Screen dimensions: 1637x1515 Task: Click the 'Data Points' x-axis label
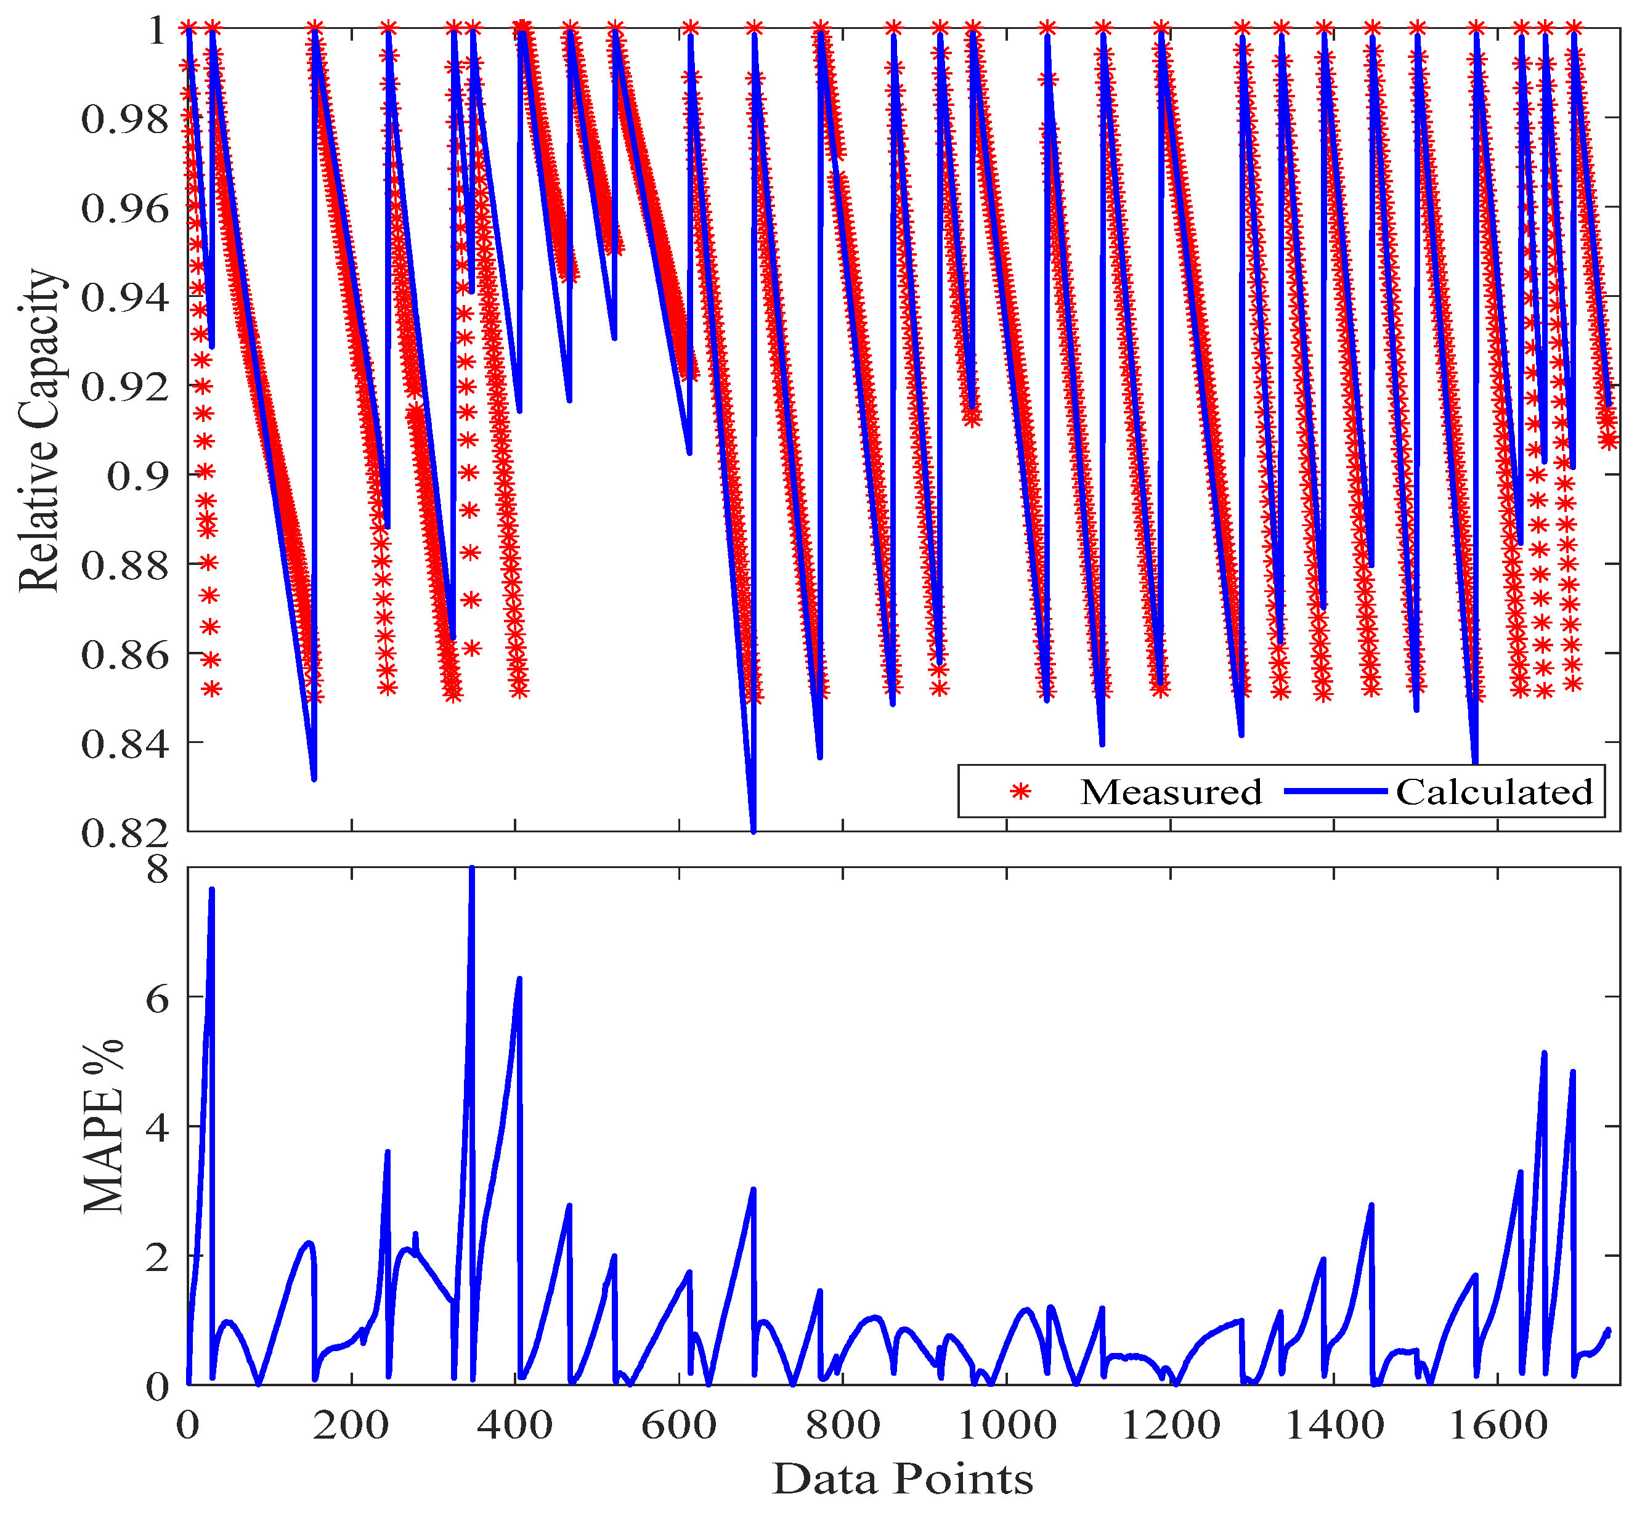click(x=903, y=1478)
